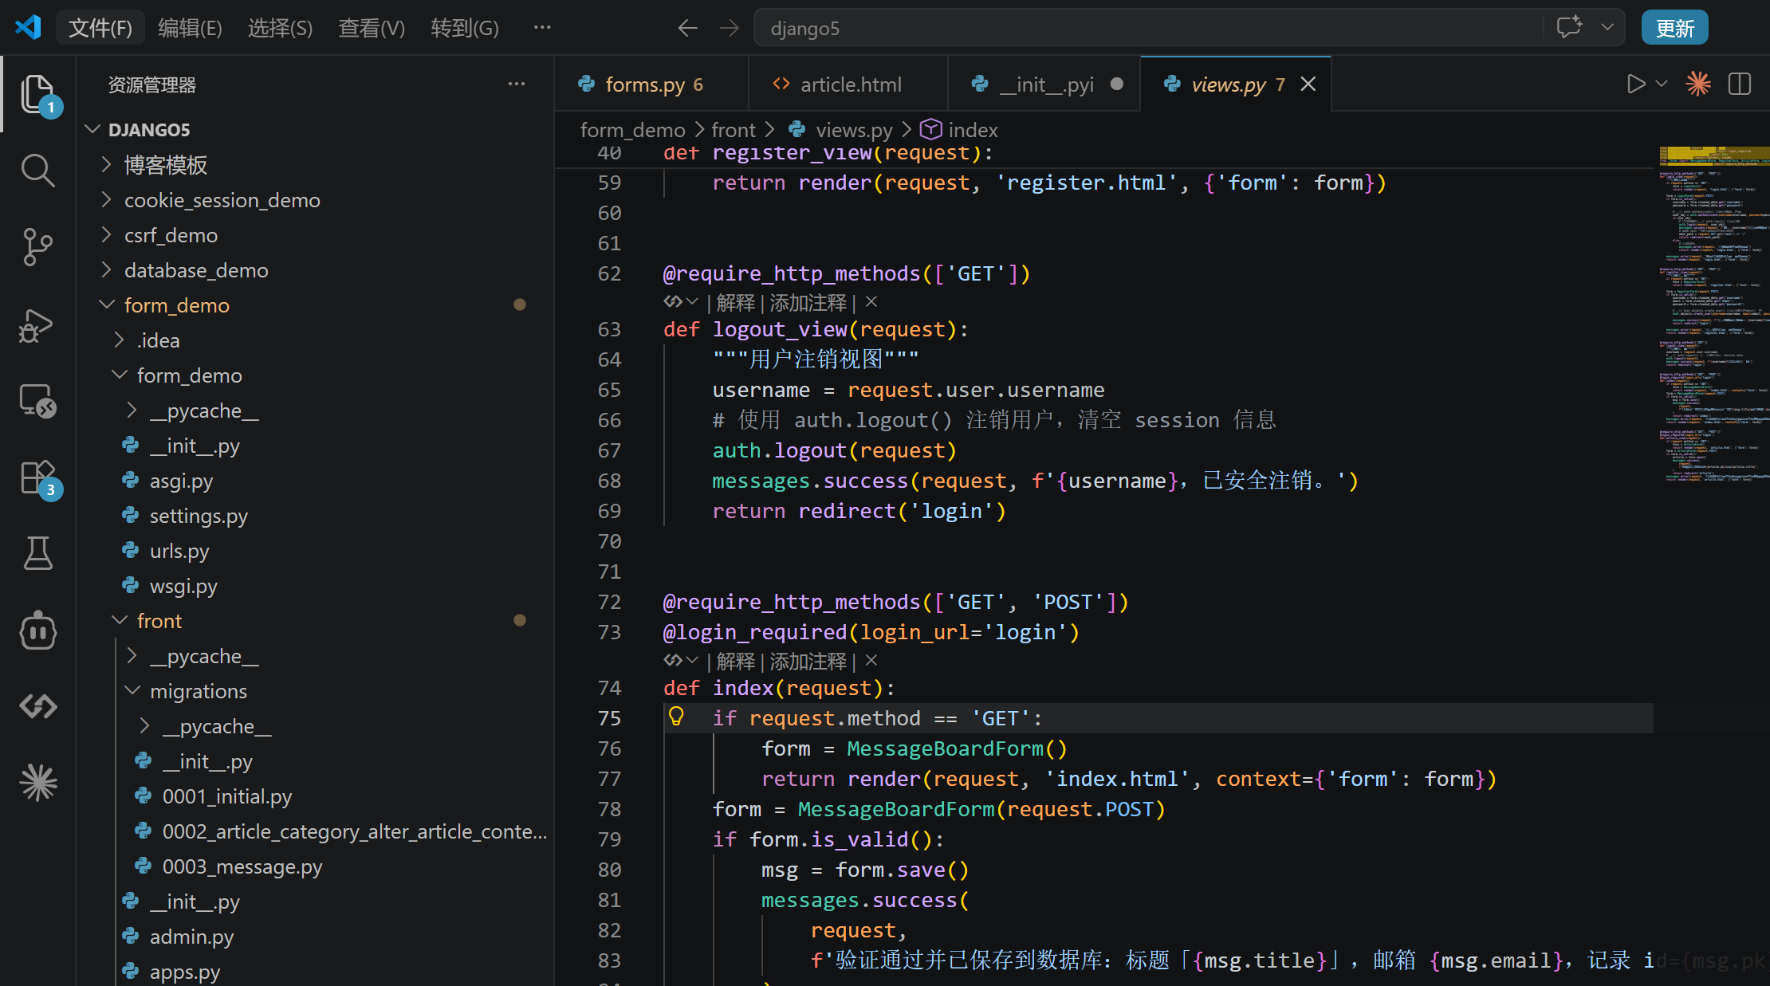Open the Testing flask view
This screenshot has height=986, width=1770.
click(x=37, y=553)
